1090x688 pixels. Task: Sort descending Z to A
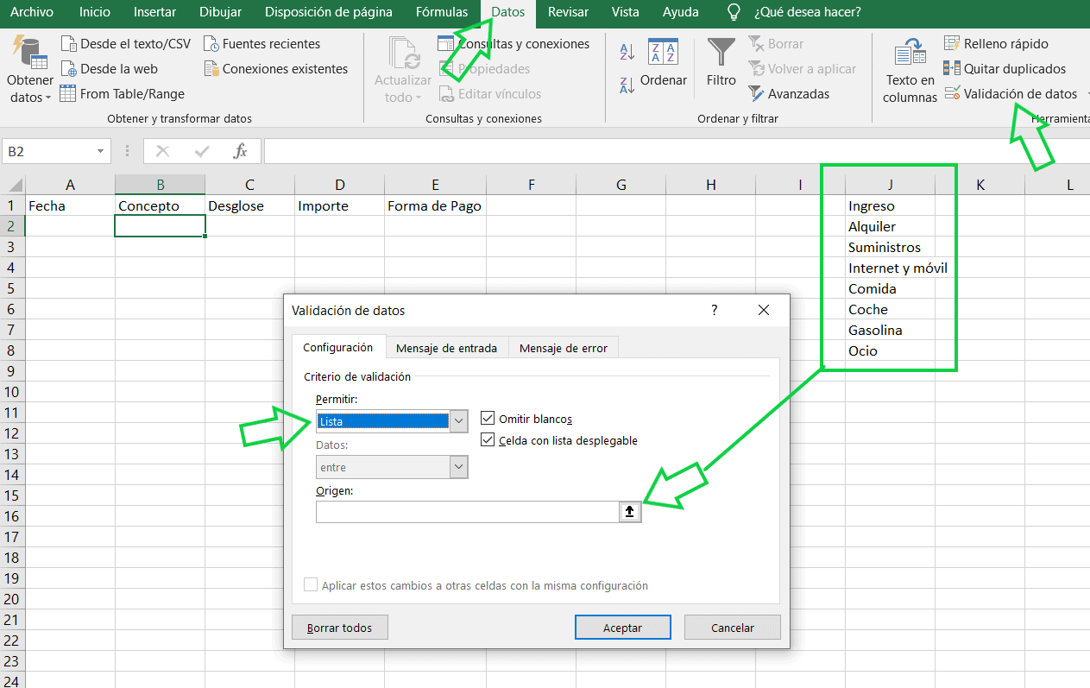pyautogui.click(x=627, y=85)
